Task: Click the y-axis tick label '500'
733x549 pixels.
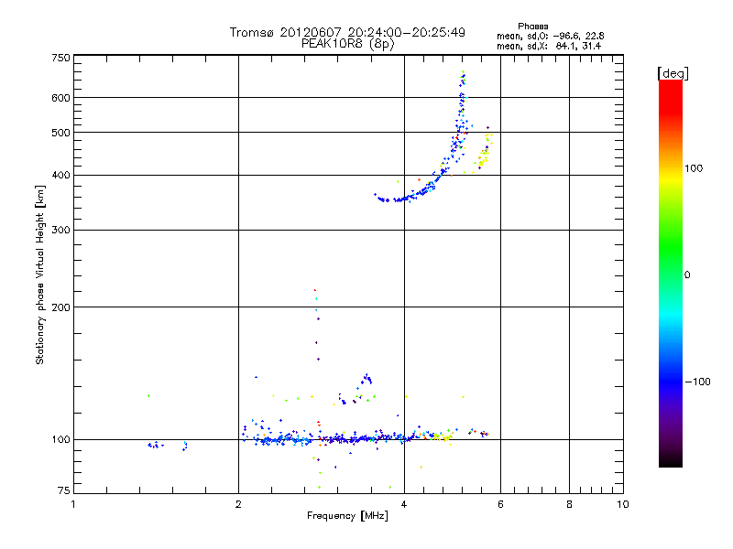Action: coord(60,133)
